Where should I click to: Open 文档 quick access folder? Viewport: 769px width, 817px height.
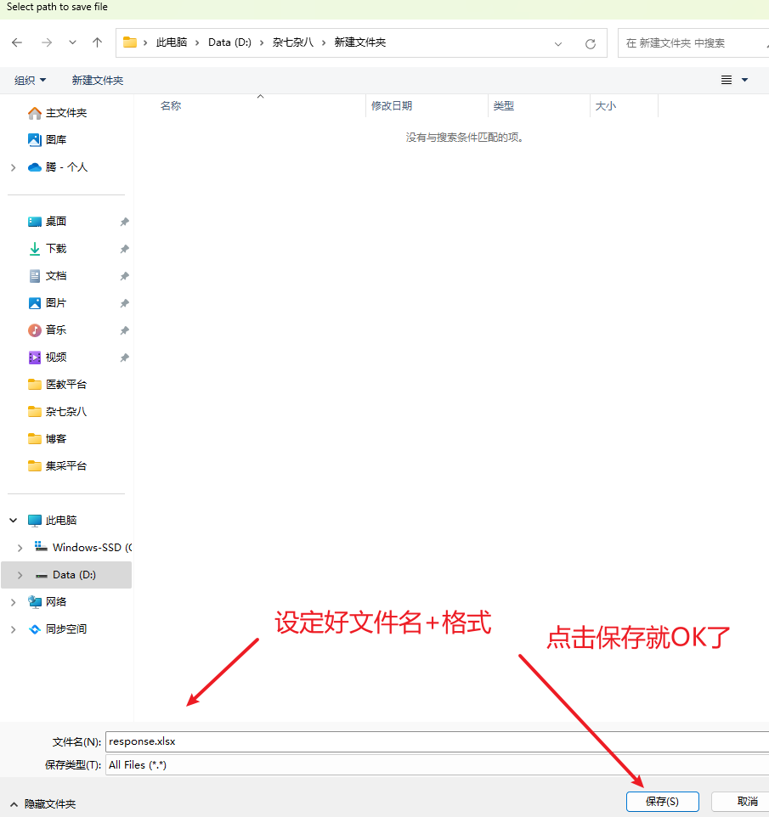click(56, 276)
